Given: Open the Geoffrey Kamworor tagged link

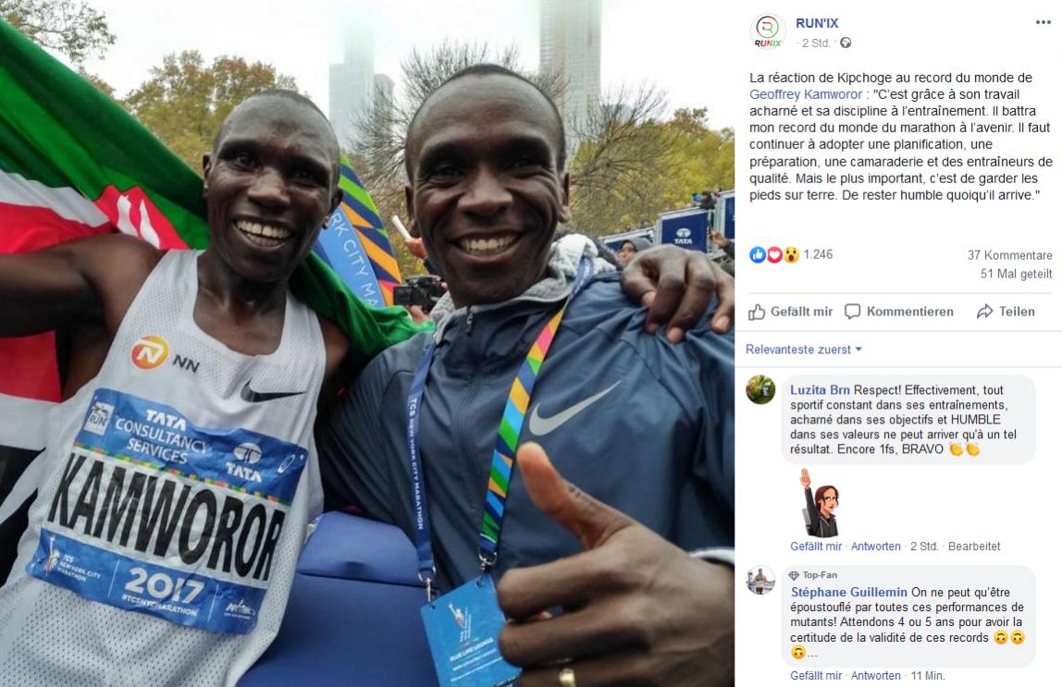Looking at the screenshot, I should (x=806, y=94).
